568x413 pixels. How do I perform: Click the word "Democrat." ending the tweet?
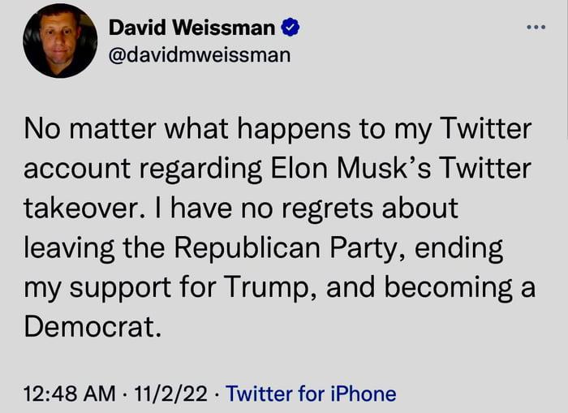coord(88,327)
